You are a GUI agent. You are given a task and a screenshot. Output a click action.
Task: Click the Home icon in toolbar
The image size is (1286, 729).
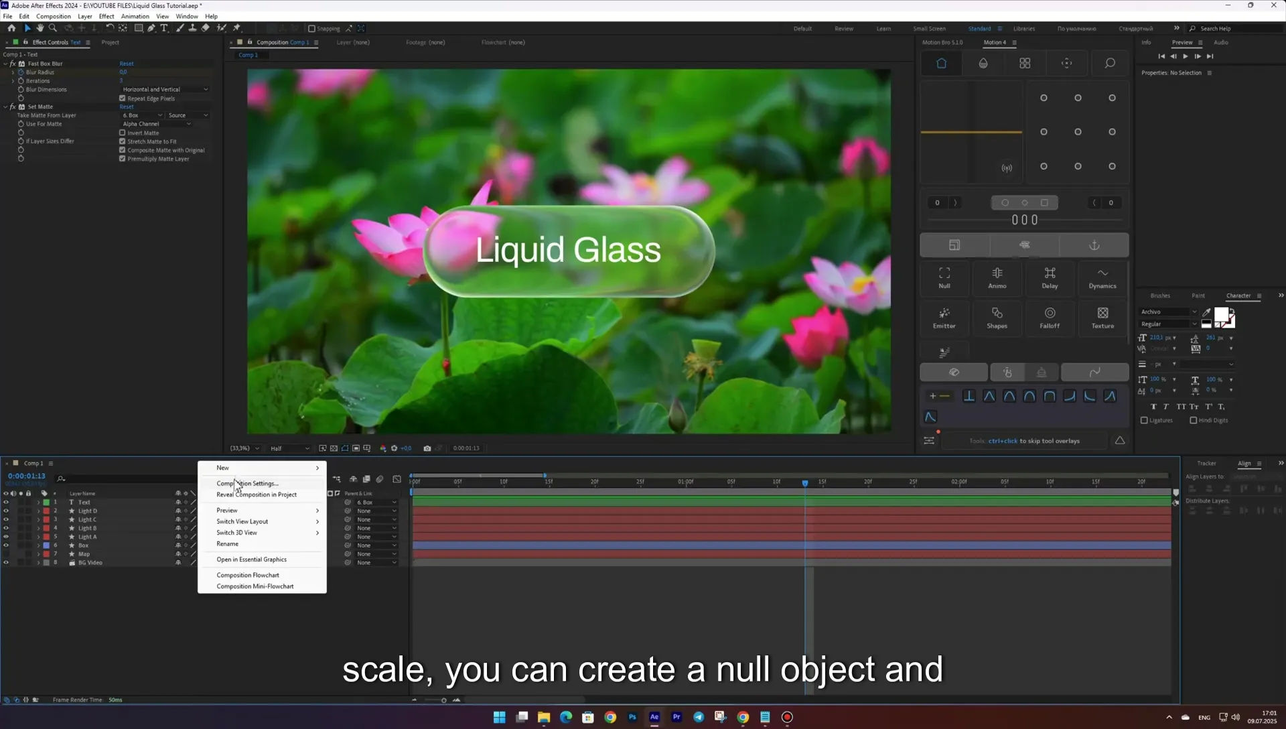11,28
